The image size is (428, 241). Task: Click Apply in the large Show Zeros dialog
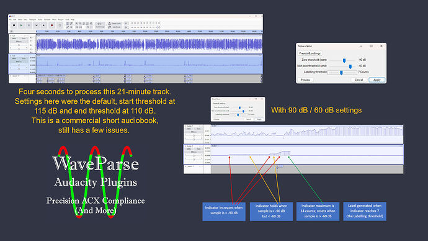(377, 80)
